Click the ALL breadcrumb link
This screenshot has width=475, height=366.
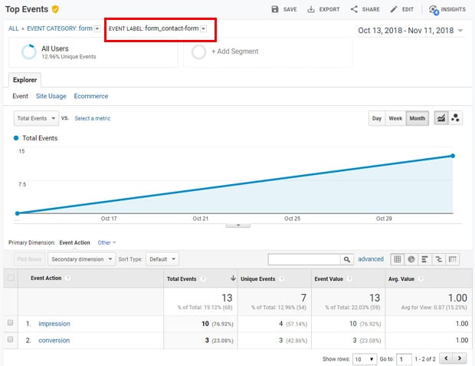coord(14,28)
